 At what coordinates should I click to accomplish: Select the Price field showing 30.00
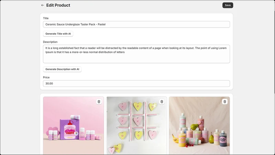(x=136, y=83)
